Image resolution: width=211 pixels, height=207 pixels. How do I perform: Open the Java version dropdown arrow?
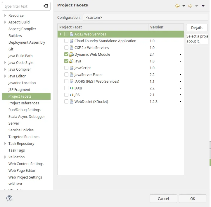click(x=180, y=61)
